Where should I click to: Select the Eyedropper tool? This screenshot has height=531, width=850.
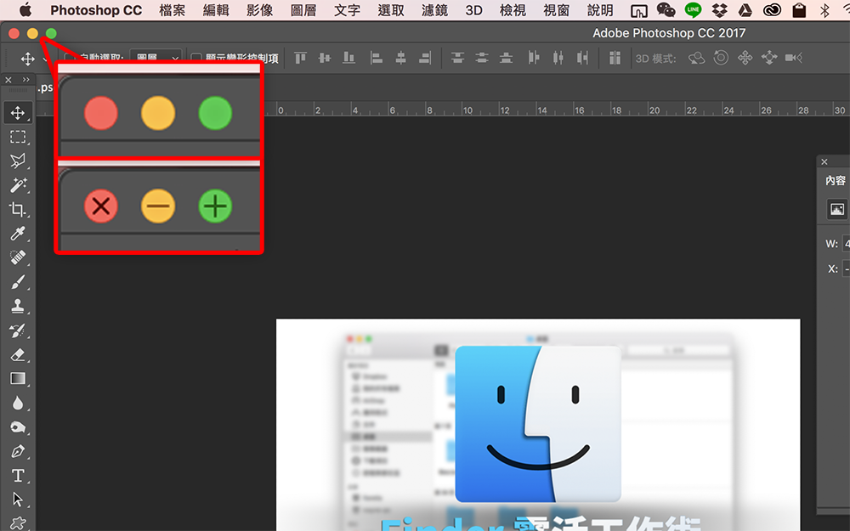[18, 234]
